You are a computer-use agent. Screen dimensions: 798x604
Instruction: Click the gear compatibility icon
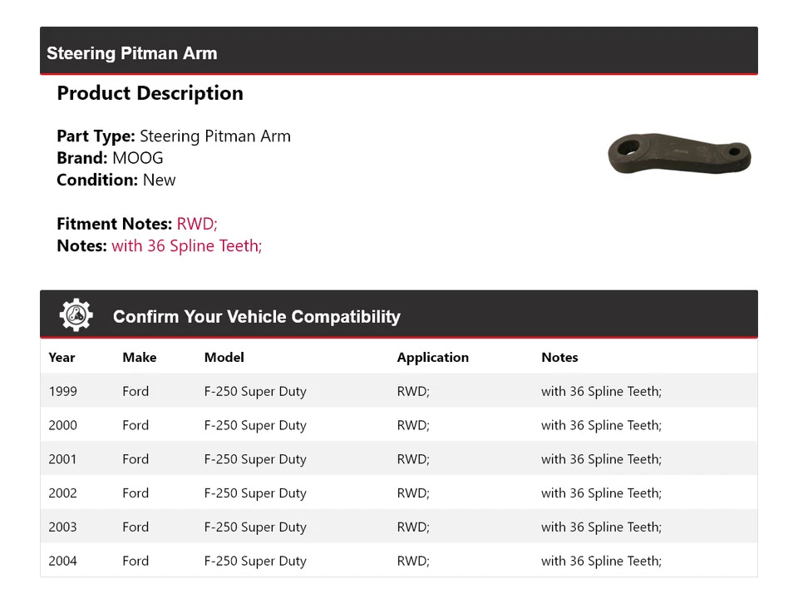tap(76, 315)
